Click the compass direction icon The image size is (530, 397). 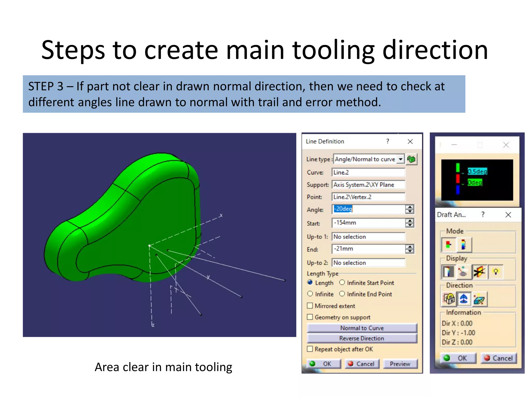point(463,299)
